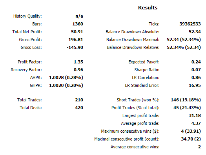Select the Total Net Profit value 50.91
The width and height of the screenshot is (206, 155).
coord(77,32)
